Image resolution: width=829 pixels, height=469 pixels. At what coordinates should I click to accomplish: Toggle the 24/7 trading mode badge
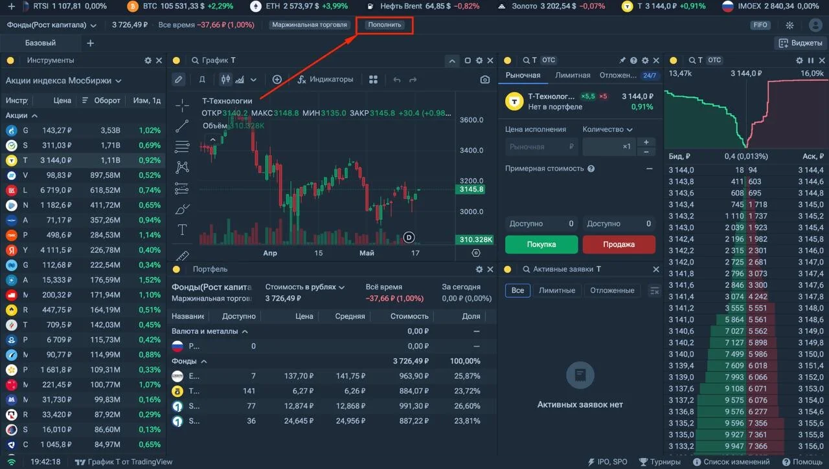click(x=650, y=76)
